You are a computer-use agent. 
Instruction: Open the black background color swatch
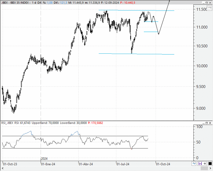click(210, 164)
